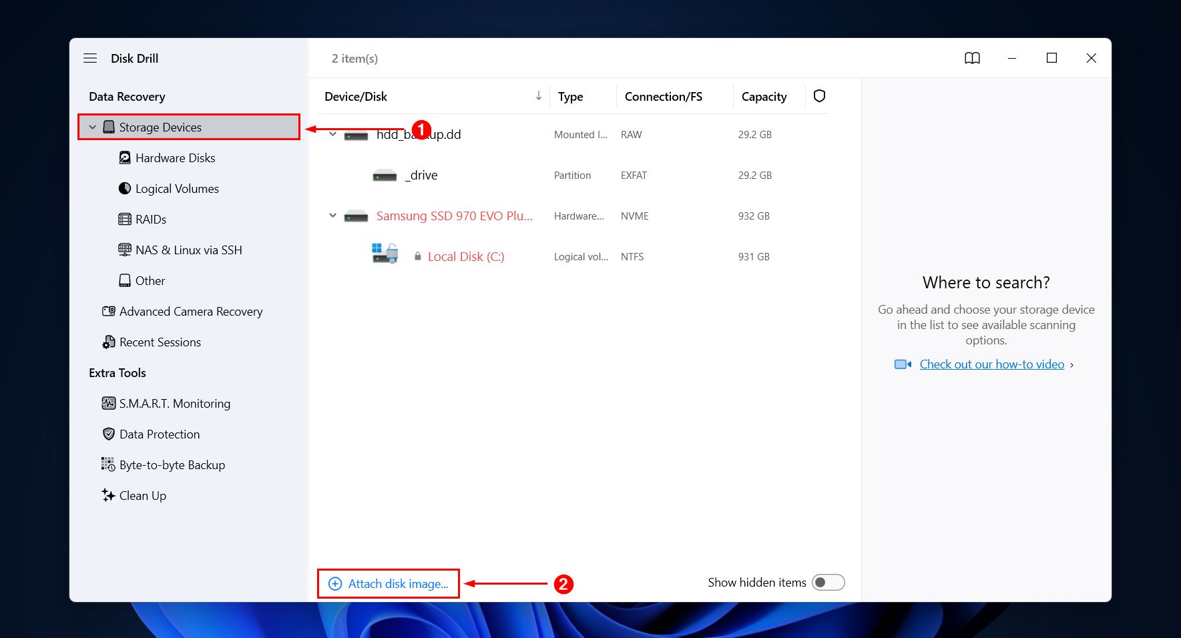Open Advanced Camera Recovery
The width and height of the screenshot is (1181, 638).
point(190,311)
